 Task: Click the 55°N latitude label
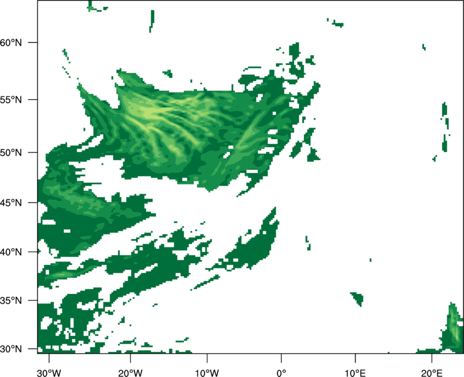click(x=11, y=100)
